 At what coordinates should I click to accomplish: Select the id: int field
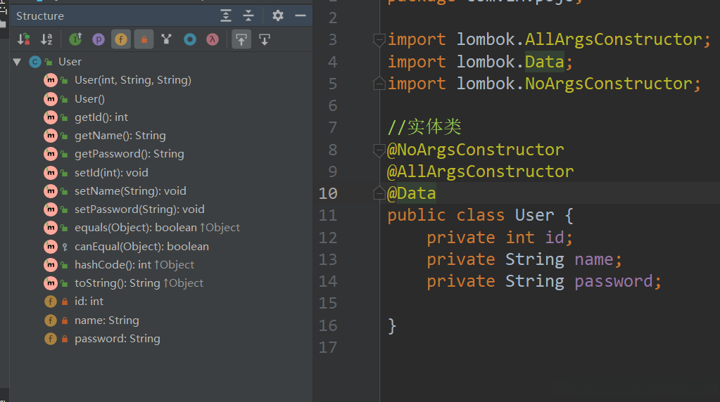(89, 301)
